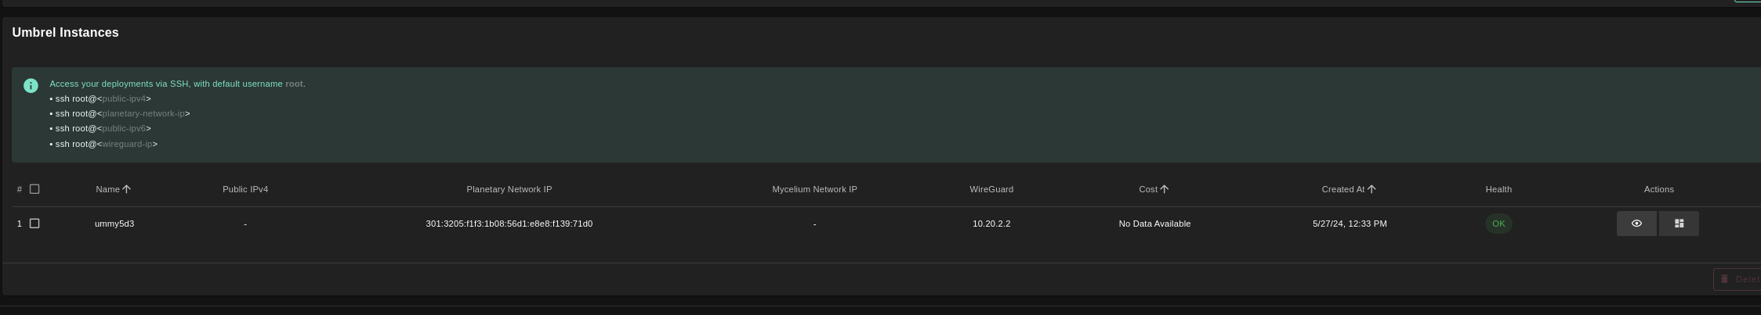Click the WireGuard IP 10.20.2.2
The image size is (1761, 315).
click(x=991, y=224)
